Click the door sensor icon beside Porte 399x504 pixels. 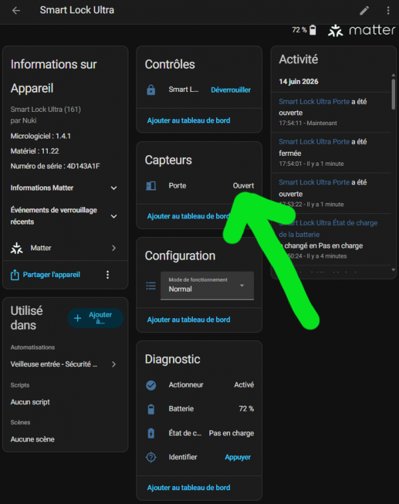[151, 186]
